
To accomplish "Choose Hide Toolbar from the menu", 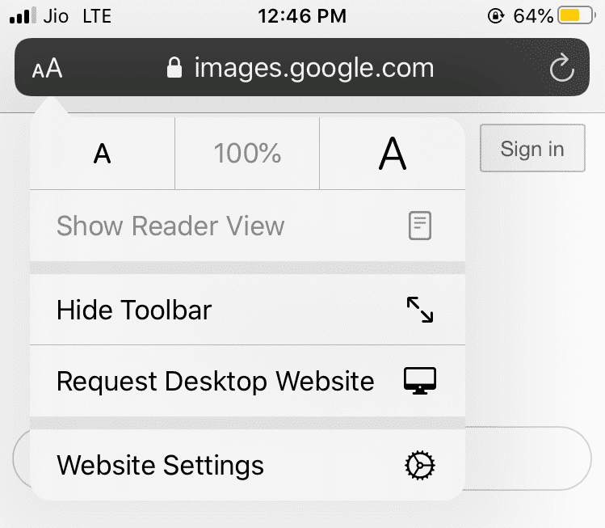I will click(x=134, y=310).
